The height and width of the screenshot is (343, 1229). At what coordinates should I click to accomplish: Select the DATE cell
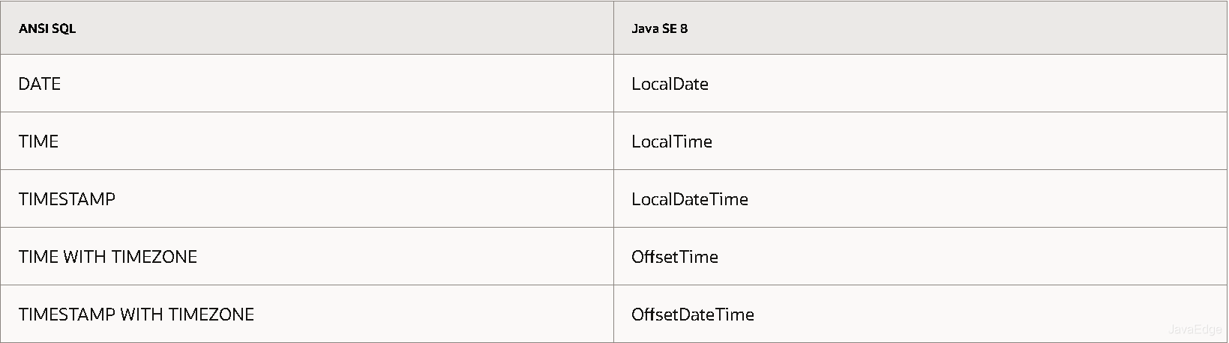[x=307, y=83]
